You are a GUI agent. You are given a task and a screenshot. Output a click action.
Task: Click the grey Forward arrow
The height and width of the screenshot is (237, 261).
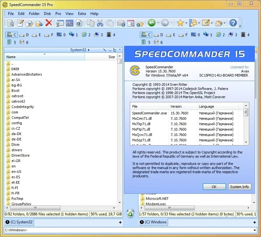coord(165,23)
